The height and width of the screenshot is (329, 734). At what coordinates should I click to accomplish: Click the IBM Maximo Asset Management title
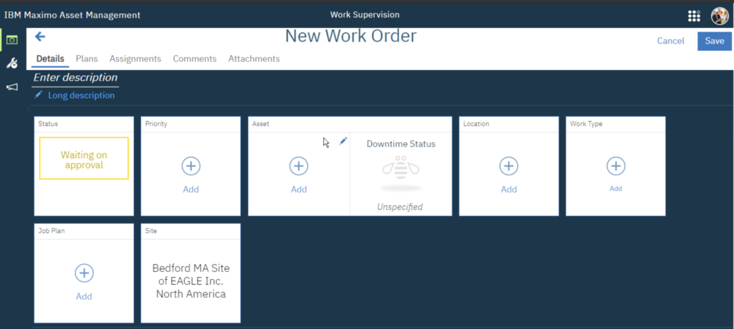pyautogui.click(x=72, y=15)
